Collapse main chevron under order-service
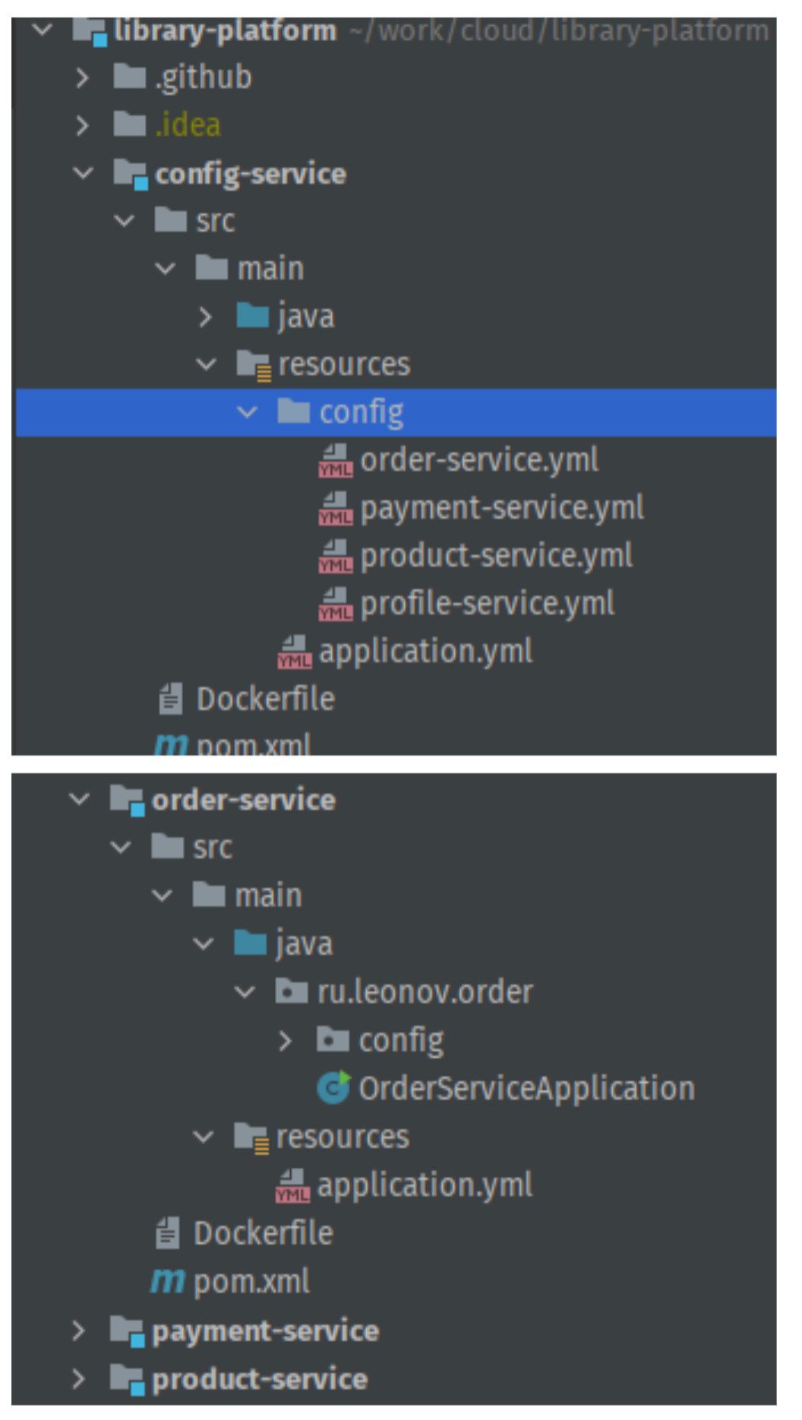Viewport: 802px width, 1420px height. 162,895
